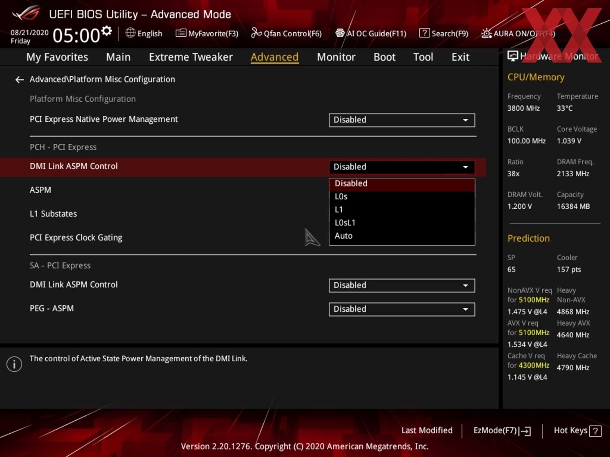
Task: Open the Tool tab
Action: point(423,57)
